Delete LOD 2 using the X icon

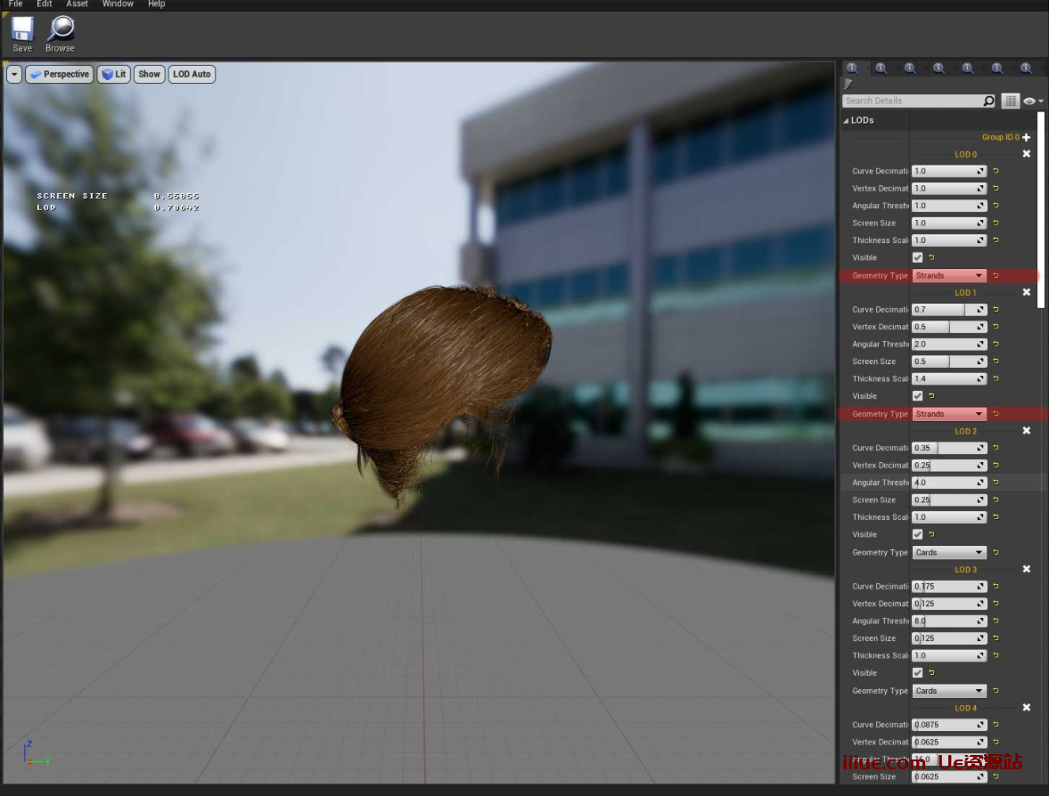pyautogui.click(x=1026, y=431)
